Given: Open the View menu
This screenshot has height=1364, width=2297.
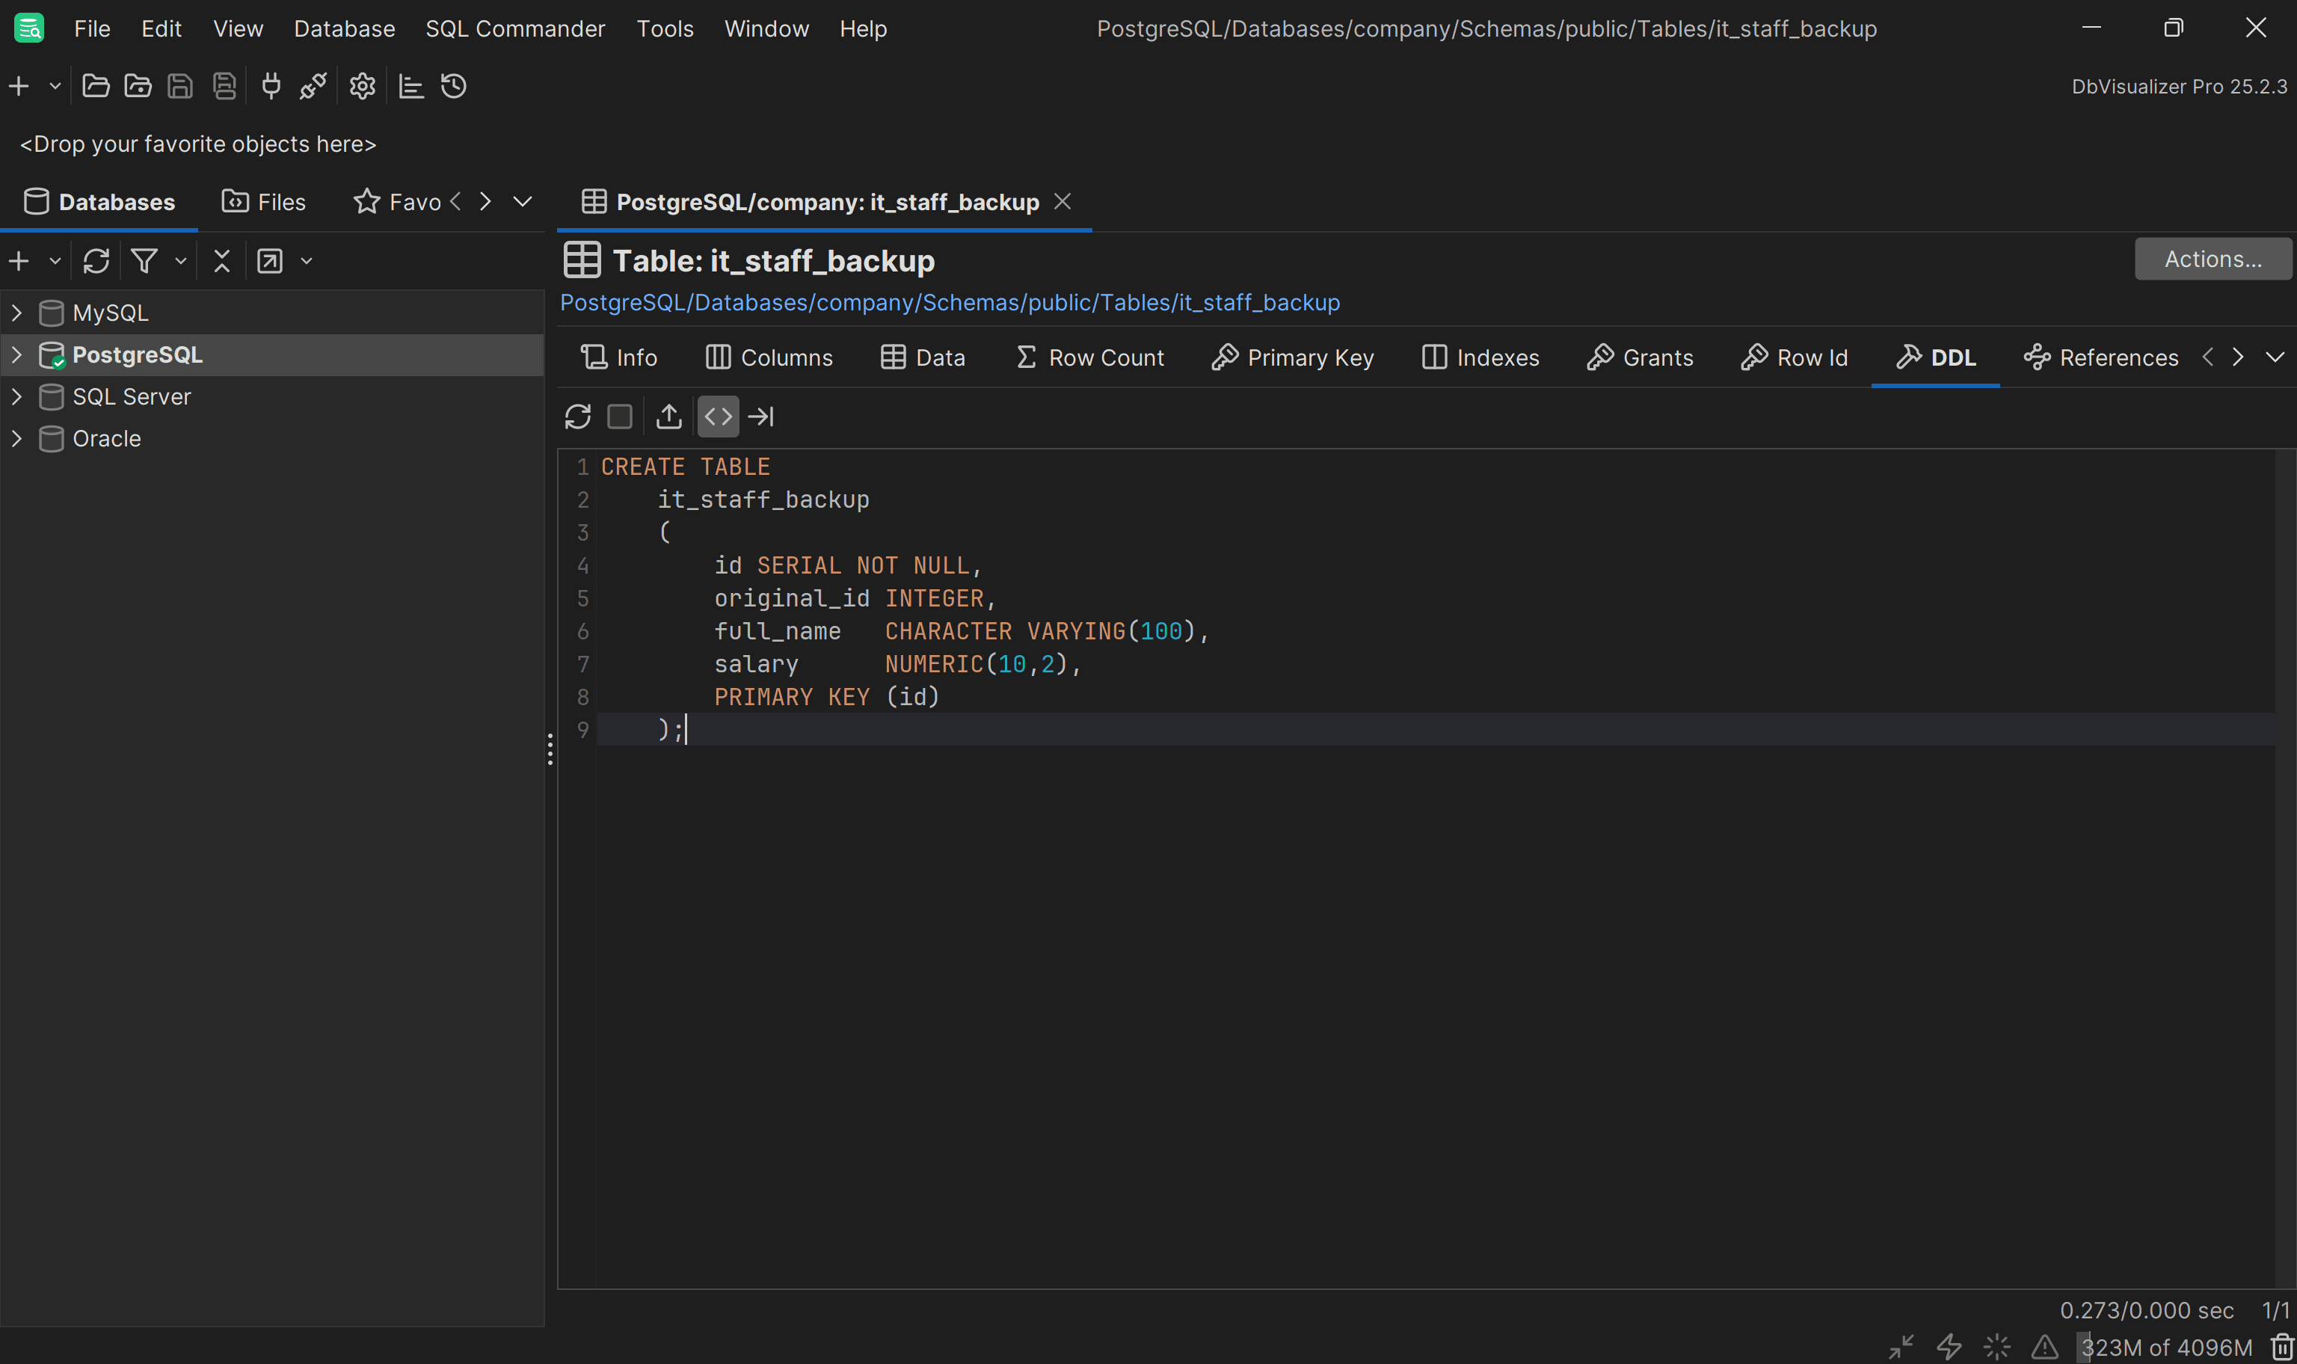Looking at the screenshot, I should (x=238, y=28).
